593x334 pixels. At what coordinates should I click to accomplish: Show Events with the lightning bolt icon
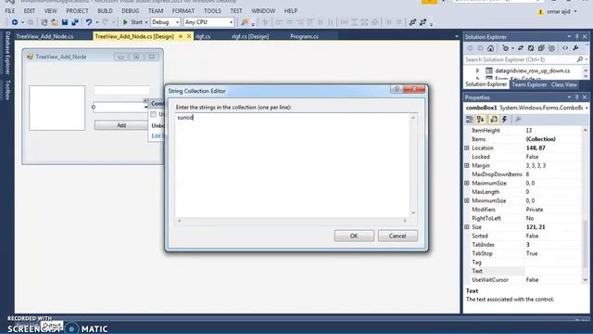click(504, 120)
